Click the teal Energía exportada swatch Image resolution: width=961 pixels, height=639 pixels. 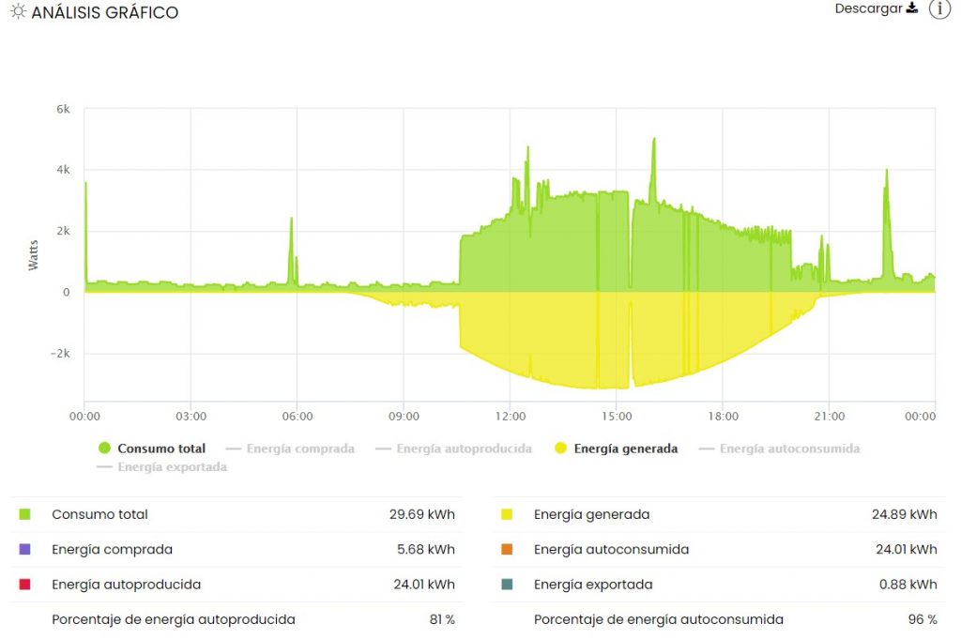tap(507, 585)
